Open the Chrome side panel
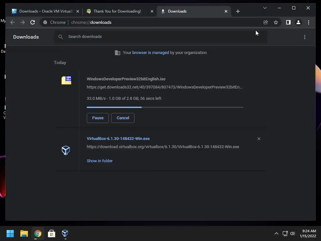The width and height of the screenshot is (321, 241). click(x=288, y=22)
